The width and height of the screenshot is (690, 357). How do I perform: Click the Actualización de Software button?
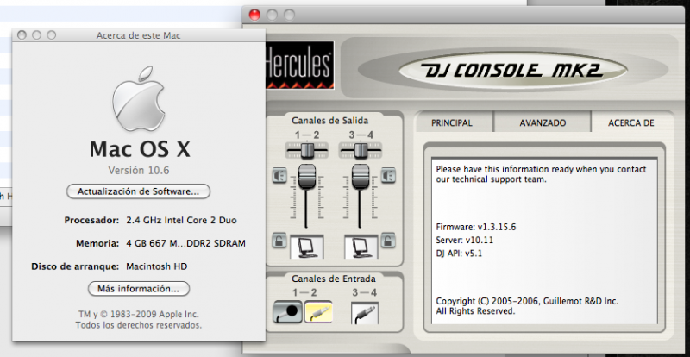coord(138,191)
